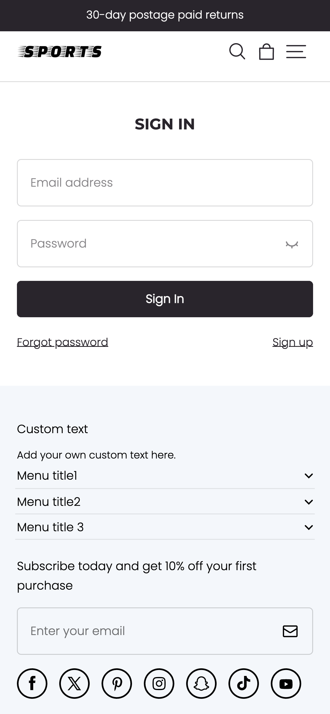Click the 30-day postage paid returns banner
The image size is (330, 714).
coord(165,15)
